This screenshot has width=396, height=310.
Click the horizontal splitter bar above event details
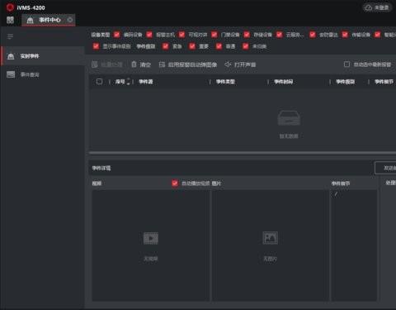[243, 152]
